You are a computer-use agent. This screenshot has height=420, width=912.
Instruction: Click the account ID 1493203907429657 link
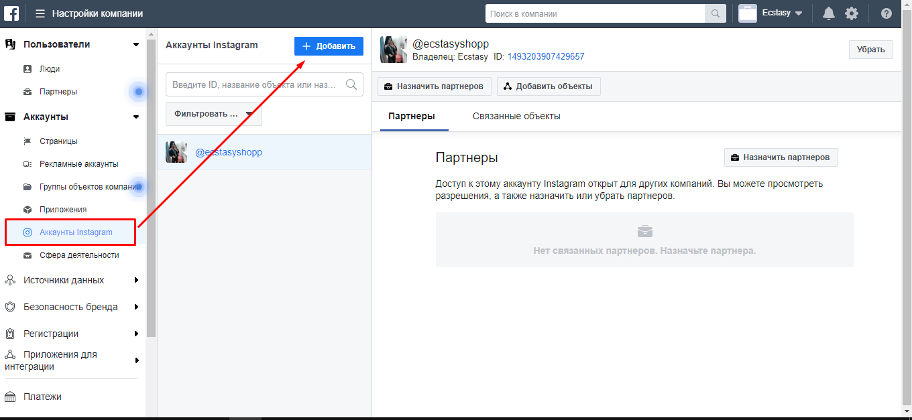click(x=546, y=57)
